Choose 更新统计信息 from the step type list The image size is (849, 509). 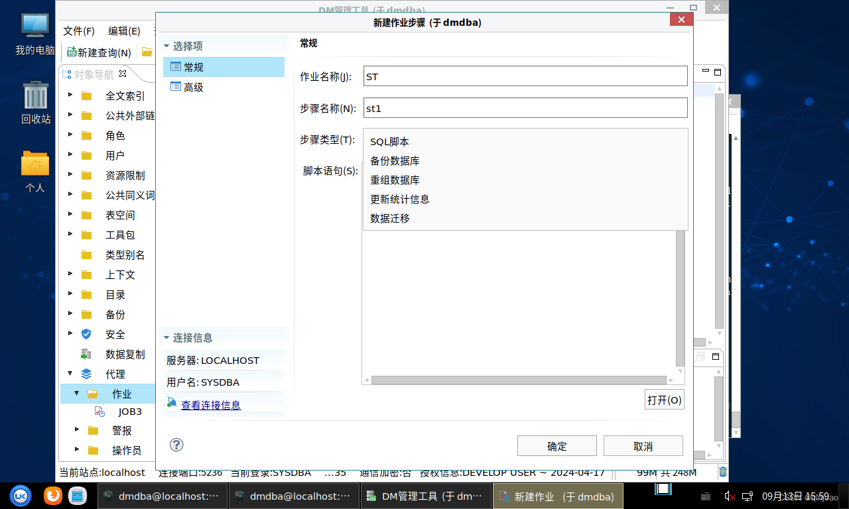pos(525,199)
